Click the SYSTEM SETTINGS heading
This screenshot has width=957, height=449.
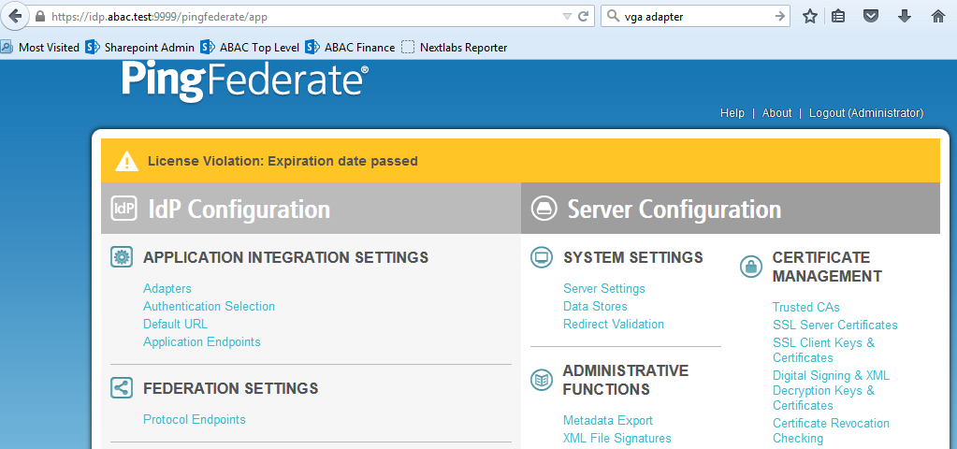coord(633,257)
